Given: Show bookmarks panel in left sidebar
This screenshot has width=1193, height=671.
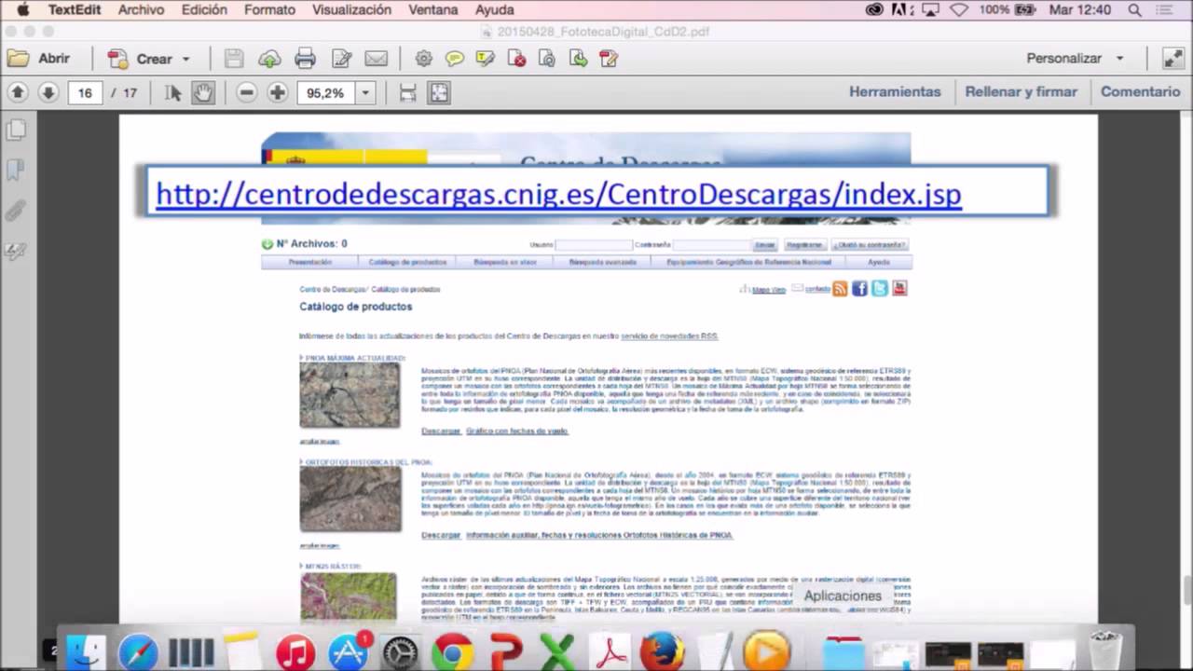Looking at the screenshot, I should pyautogui.click(x=16, y=171).
